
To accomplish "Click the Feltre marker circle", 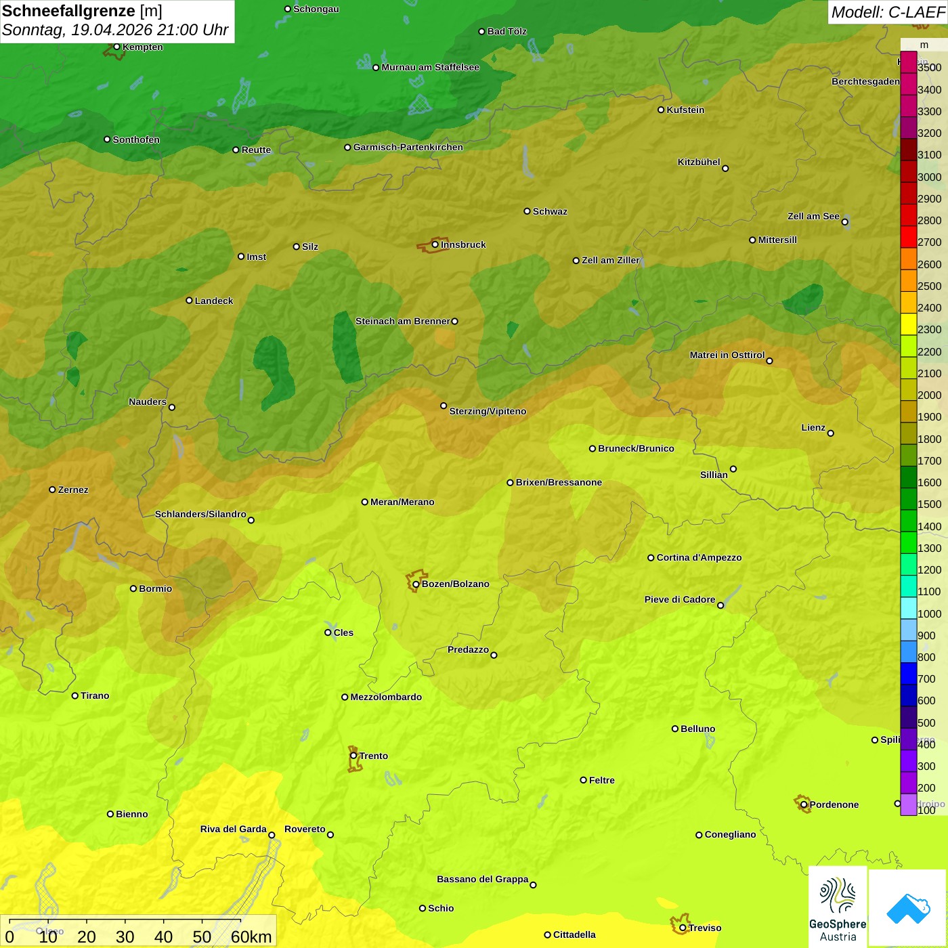I will (x=583, y=780).
